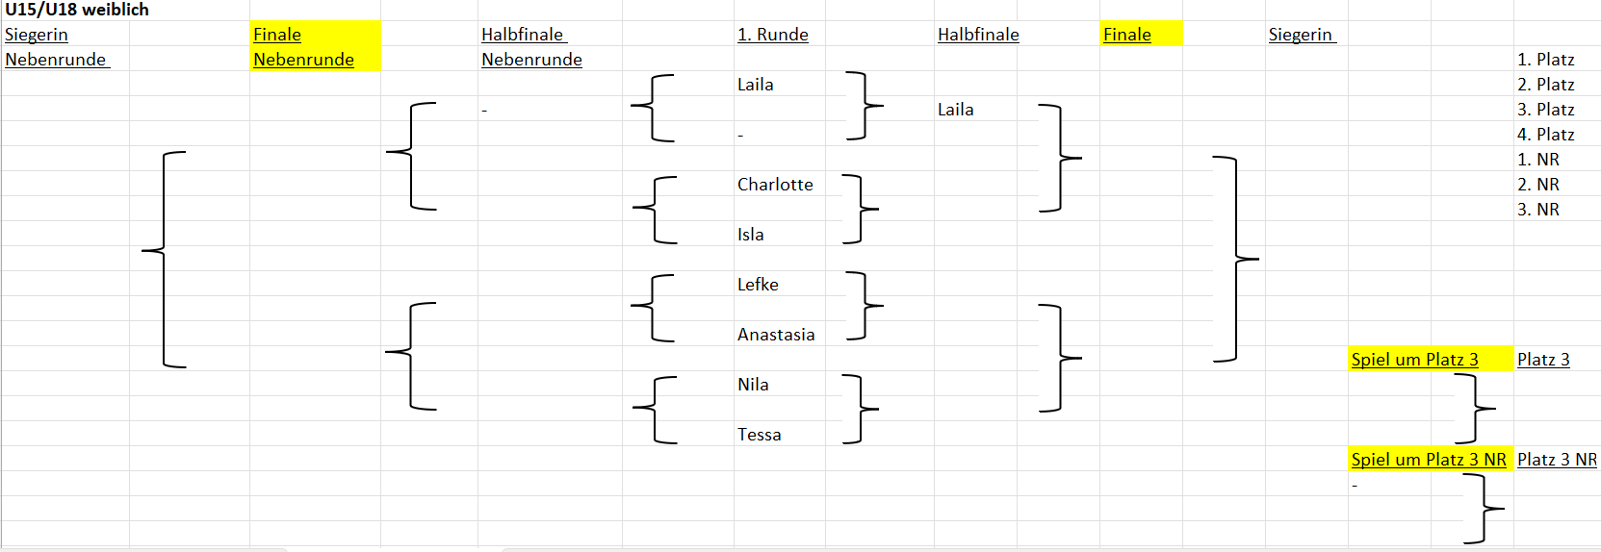
Task: Click the Halbfinale Nebenrunde header
Action: (x=531, y=46)
